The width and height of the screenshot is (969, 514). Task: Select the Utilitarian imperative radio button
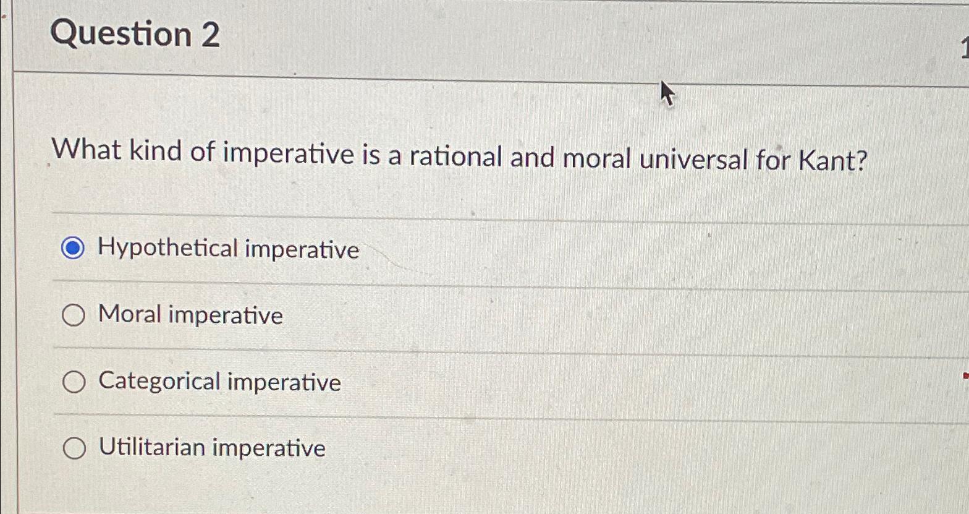click(74, 448)
